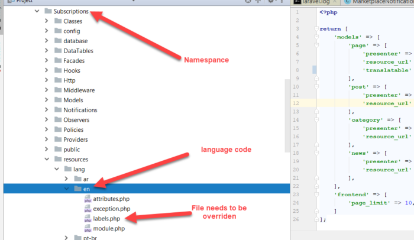Expand the Facades folder chevron
Image resolution: width=414 pixels, height=240 pixels.
47,60
